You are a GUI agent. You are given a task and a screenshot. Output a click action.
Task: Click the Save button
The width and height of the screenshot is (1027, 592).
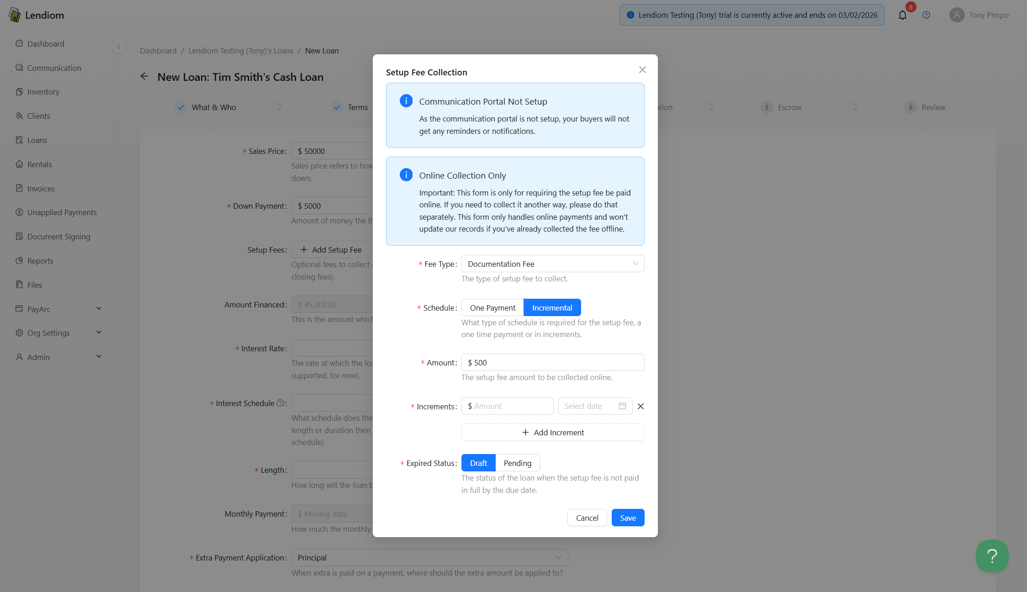click(x=628, y=518)
